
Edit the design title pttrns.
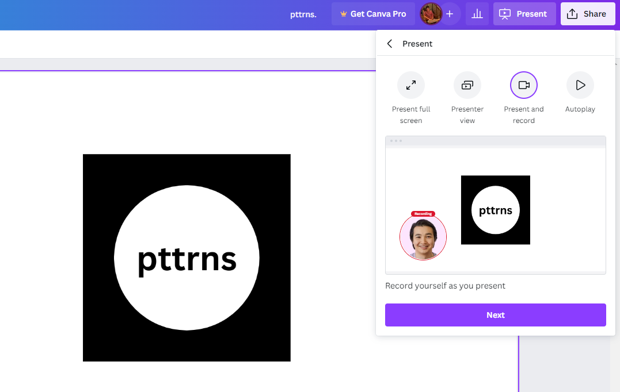point(303,14)
